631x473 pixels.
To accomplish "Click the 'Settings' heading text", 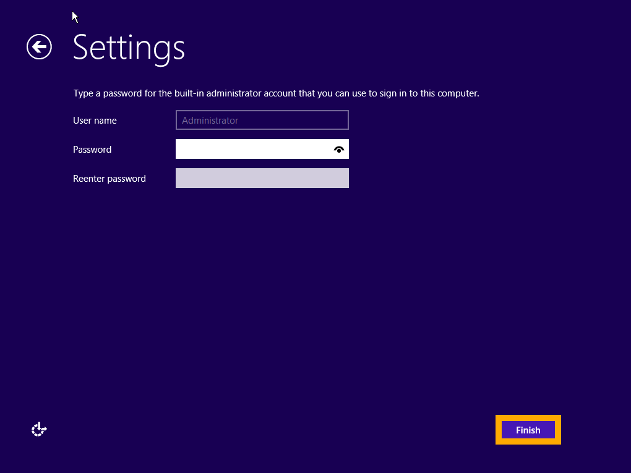I will [129, 48].
